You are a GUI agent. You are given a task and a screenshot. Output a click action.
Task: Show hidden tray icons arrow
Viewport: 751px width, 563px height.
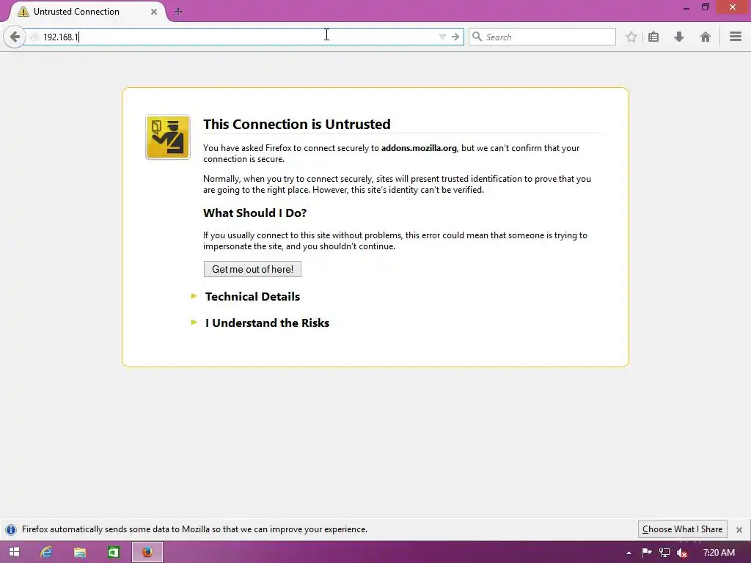[629, 553]
